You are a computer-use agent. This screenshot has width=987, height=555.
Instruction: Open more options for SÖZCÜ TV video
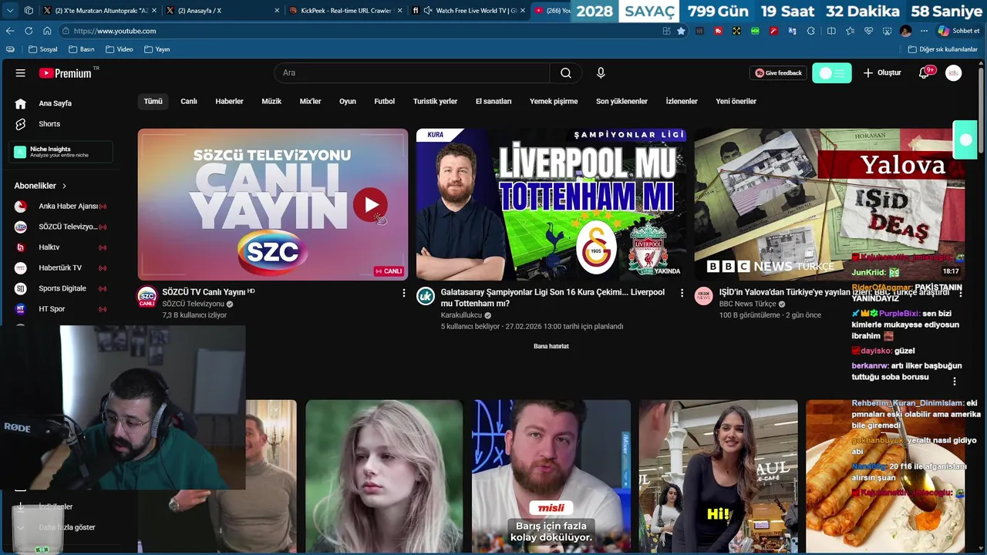(403, 293)
